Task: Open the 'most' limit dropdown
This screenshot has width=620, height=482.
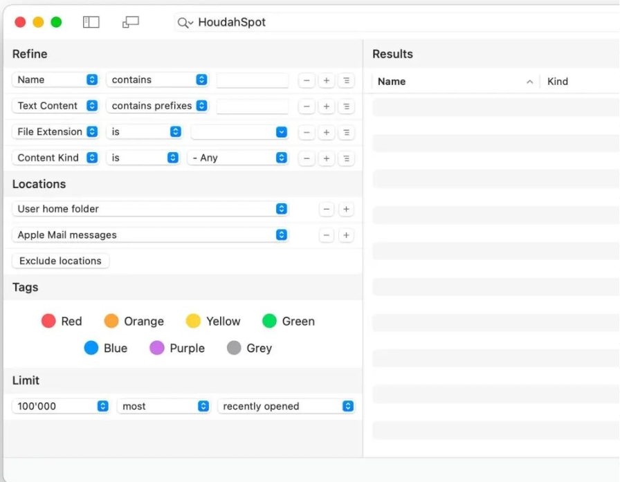Action: (163, 406)
